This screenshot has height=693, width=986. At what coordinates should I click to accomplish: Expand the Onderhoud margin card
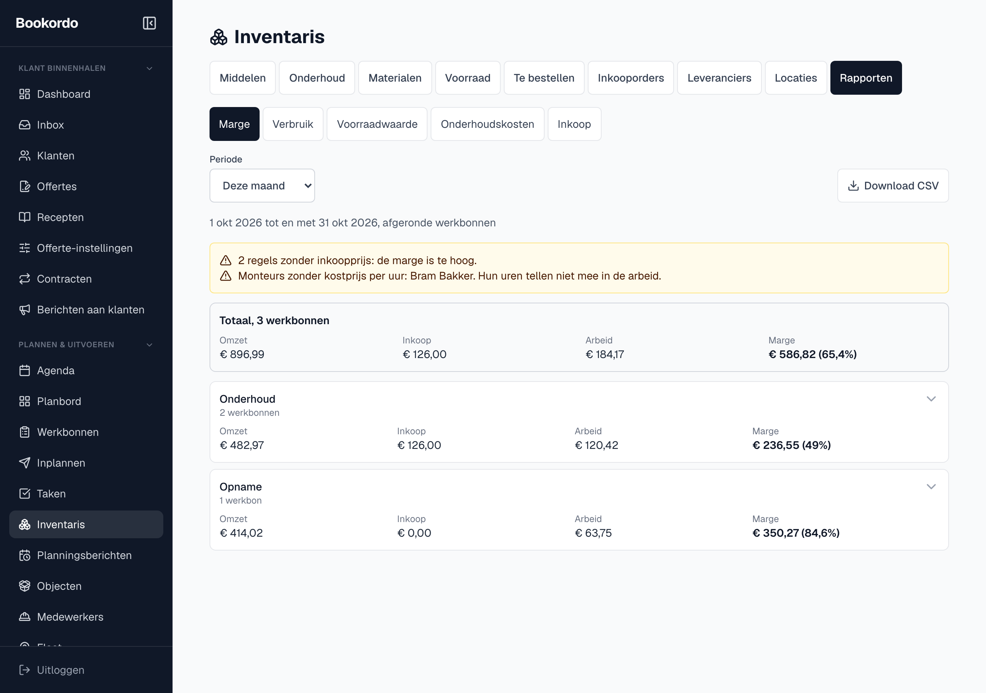pos(931,399)
